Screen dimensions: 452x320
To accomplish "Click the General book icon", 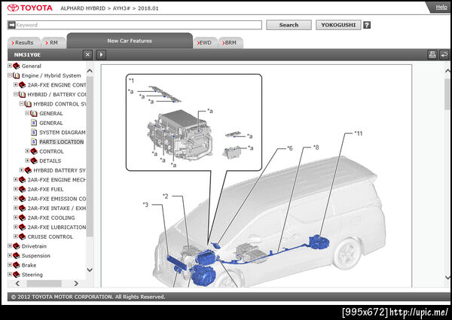I will [x=17, y=66].
